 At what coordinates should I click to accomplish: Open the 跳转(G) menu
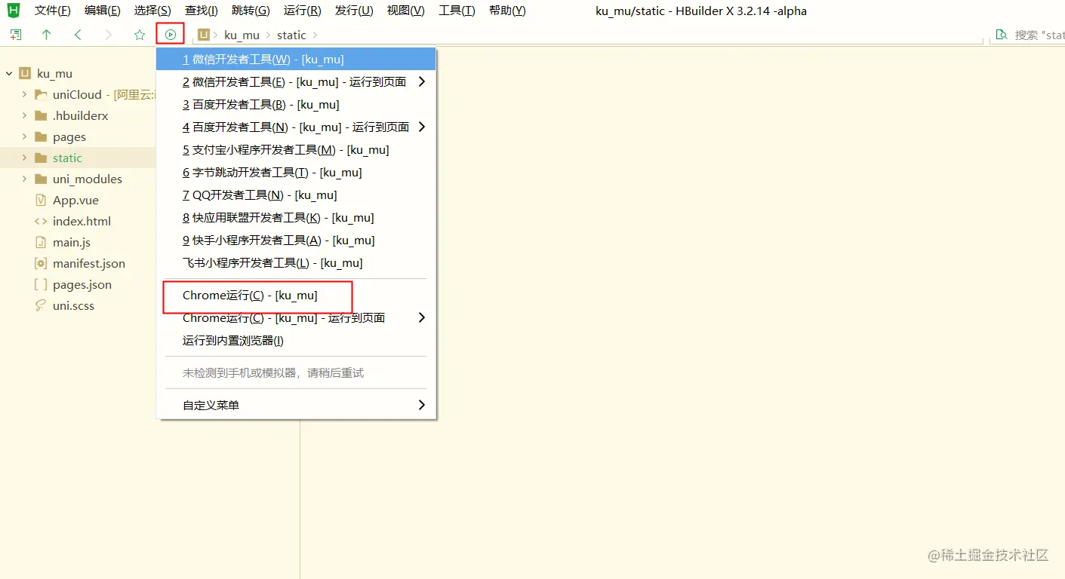click(x=251, y=11)
